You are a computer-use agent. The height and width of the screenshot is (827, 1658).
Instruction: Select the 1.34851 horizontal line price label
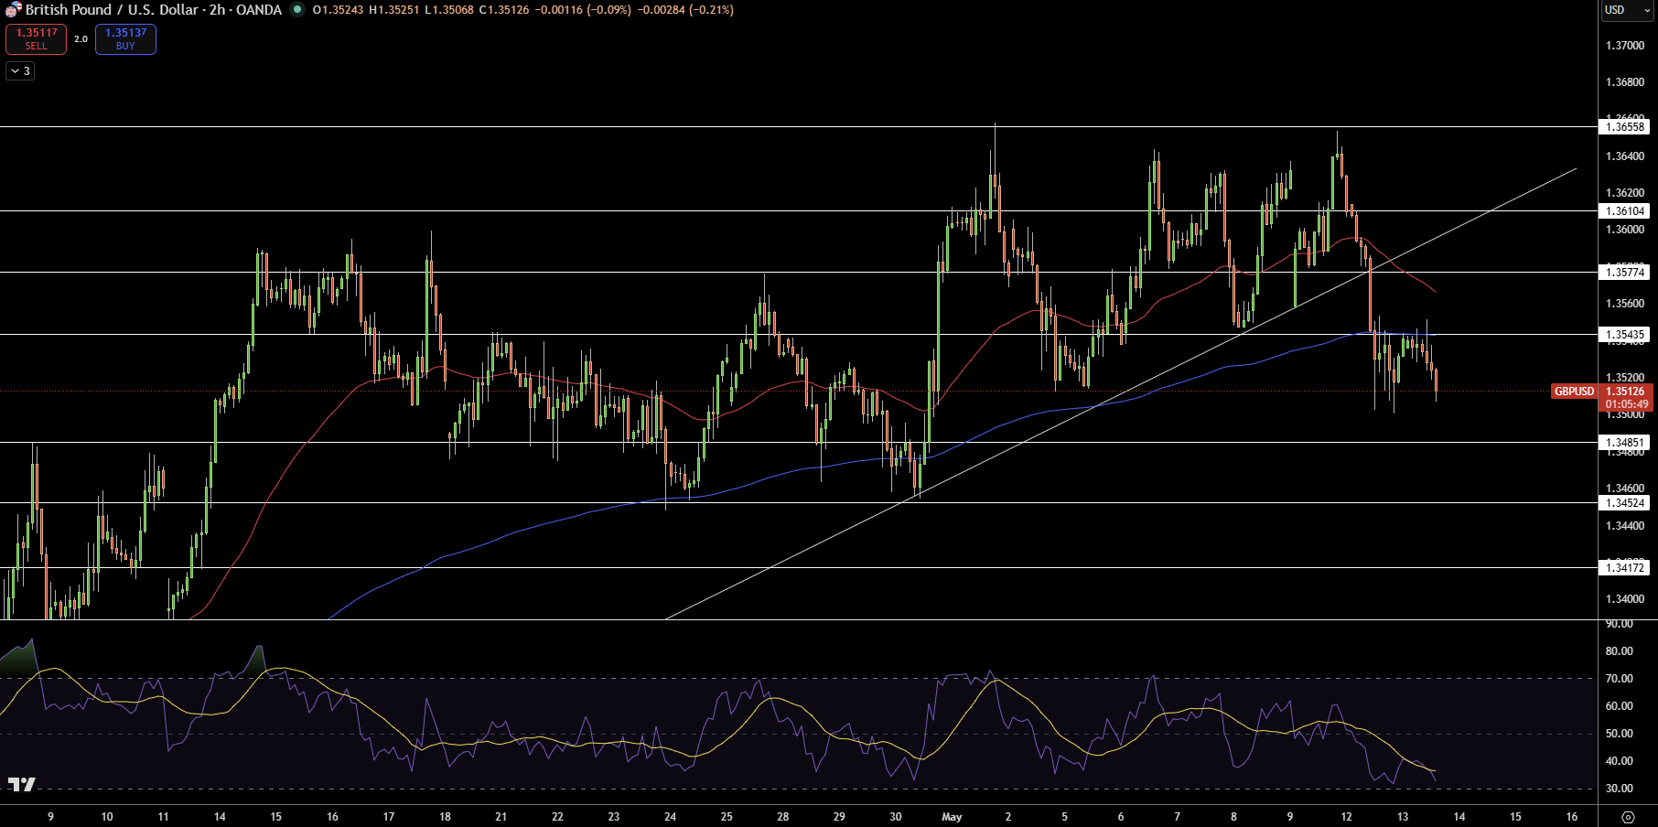pos(1624,443)
